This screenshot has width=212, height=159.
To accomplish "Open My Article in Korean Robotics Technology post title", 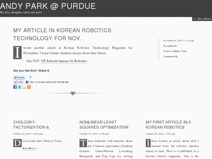I will (62, 34).
